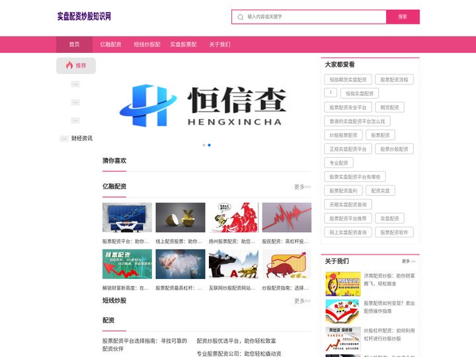Click the 股票配资软件 tag
Screen dimensions: 476x357
click(x=394, y=233)
